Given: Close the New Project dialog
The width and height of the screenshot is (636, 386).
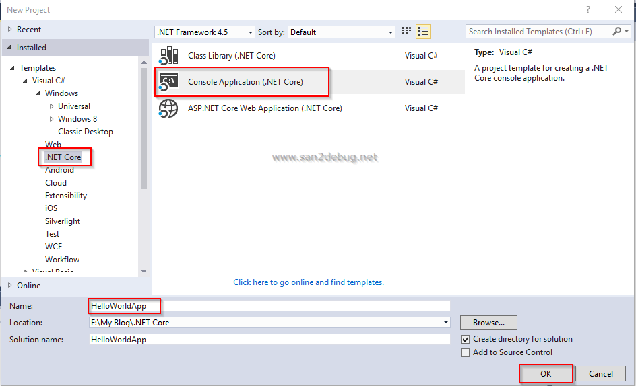Looking at the screenshot, I should click(x=618, y=9).
